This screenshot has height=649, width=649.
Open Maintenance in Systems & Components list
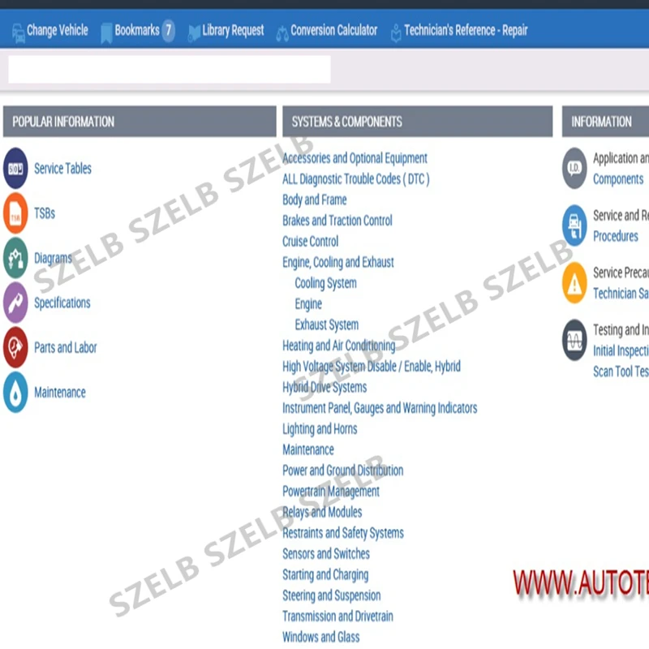point(308,449)
